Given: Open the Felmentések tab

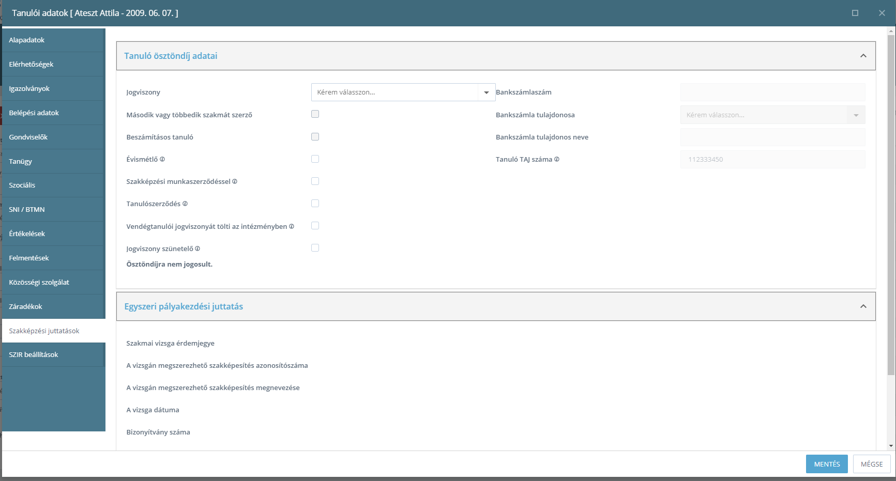Looking at the screenshot, I should pos(53,258).
